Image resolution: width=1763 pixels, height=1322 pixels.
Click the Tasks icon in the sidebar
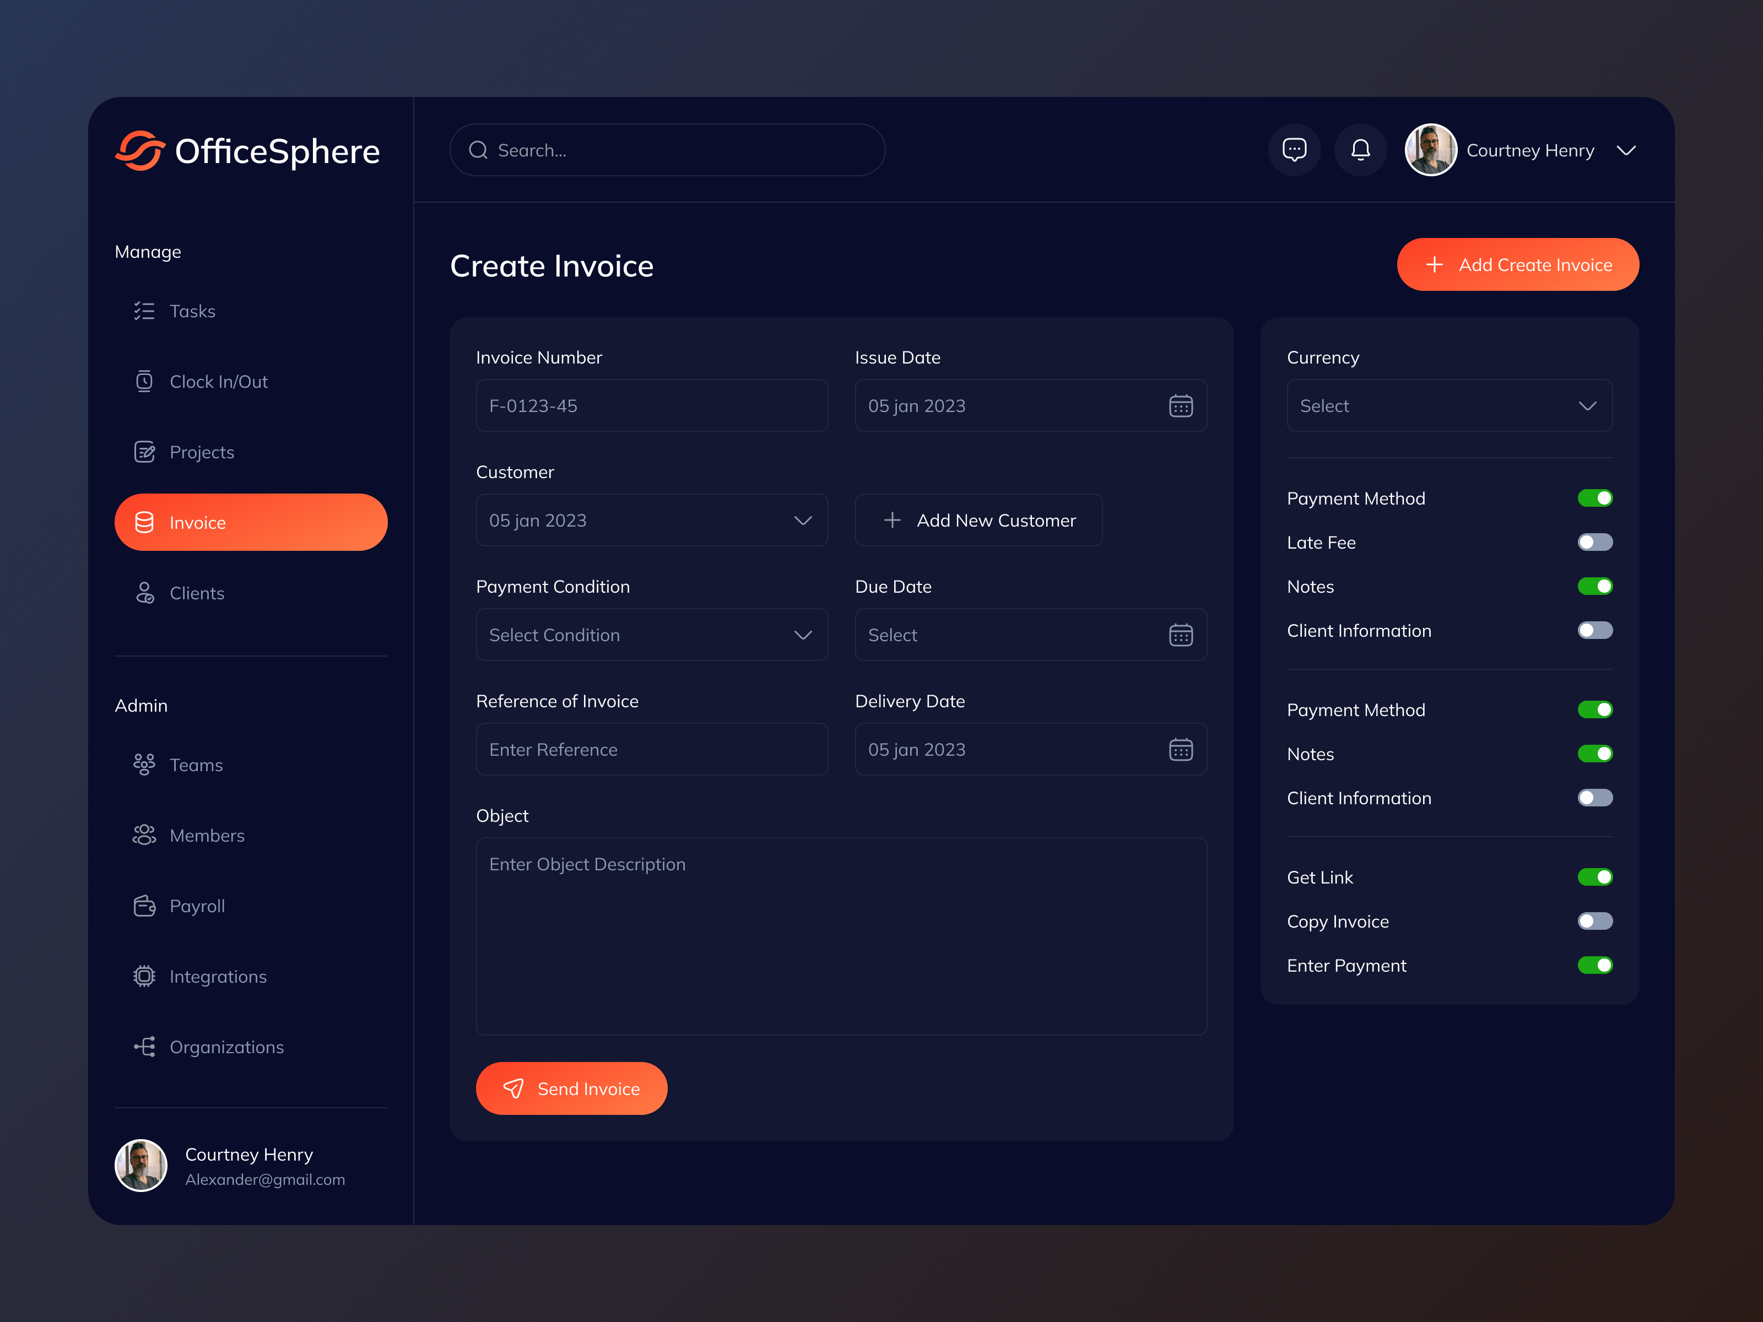(x=144, y=311)
